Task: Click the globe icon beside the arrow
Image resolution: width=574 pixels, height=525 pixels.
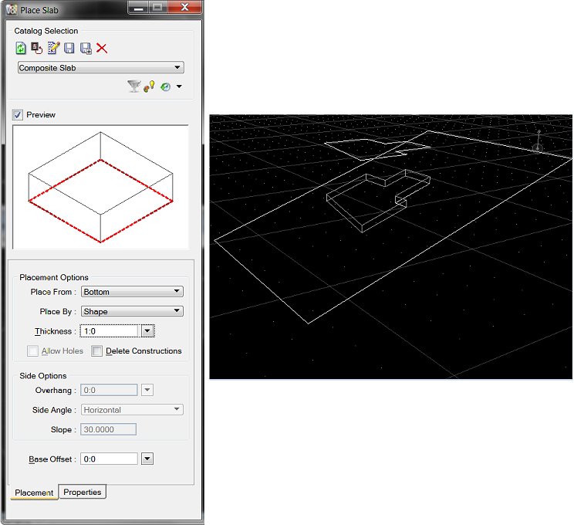Action: pos(166,86)
